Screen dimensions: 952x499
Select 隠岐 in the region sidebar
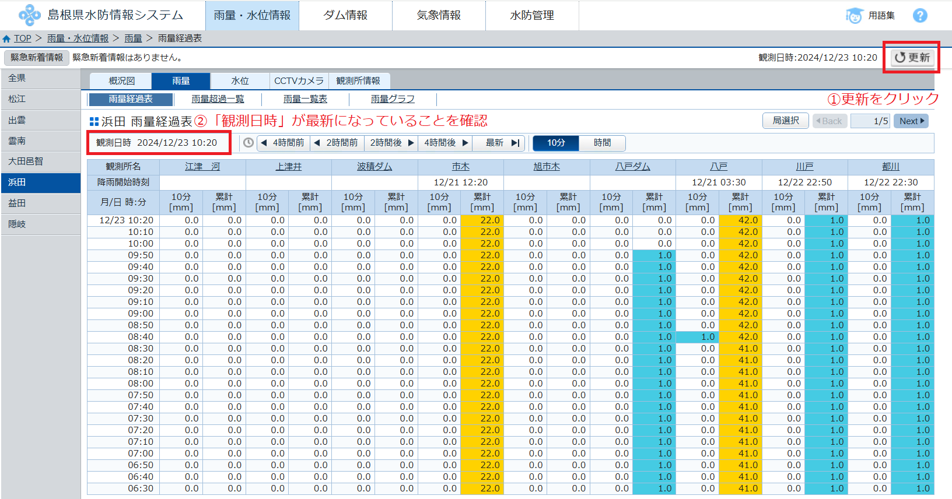[x=41, y=224]
